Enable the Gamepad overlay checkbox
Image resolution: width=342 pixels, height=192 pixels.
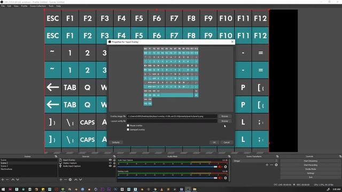[128, 130]
